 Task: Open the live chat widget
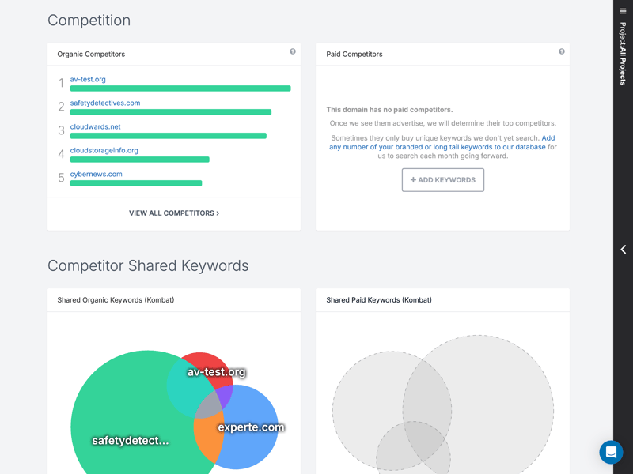611,452
